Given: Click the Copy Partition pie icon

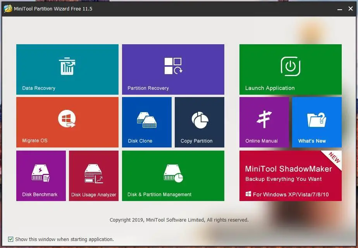Looking at the screenshot, I should click(x=200, y=120).
